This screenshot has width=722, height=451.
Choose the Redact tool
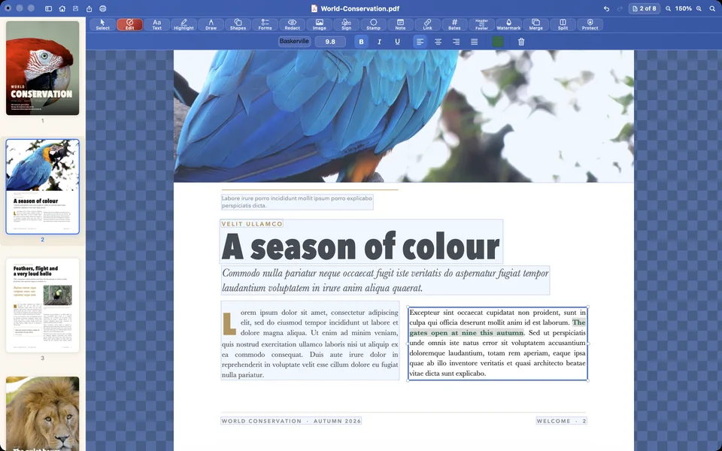click(x=293, y=25)
